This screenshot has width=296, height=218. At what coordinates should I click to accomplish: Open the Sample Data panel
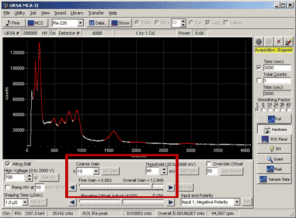274,179
